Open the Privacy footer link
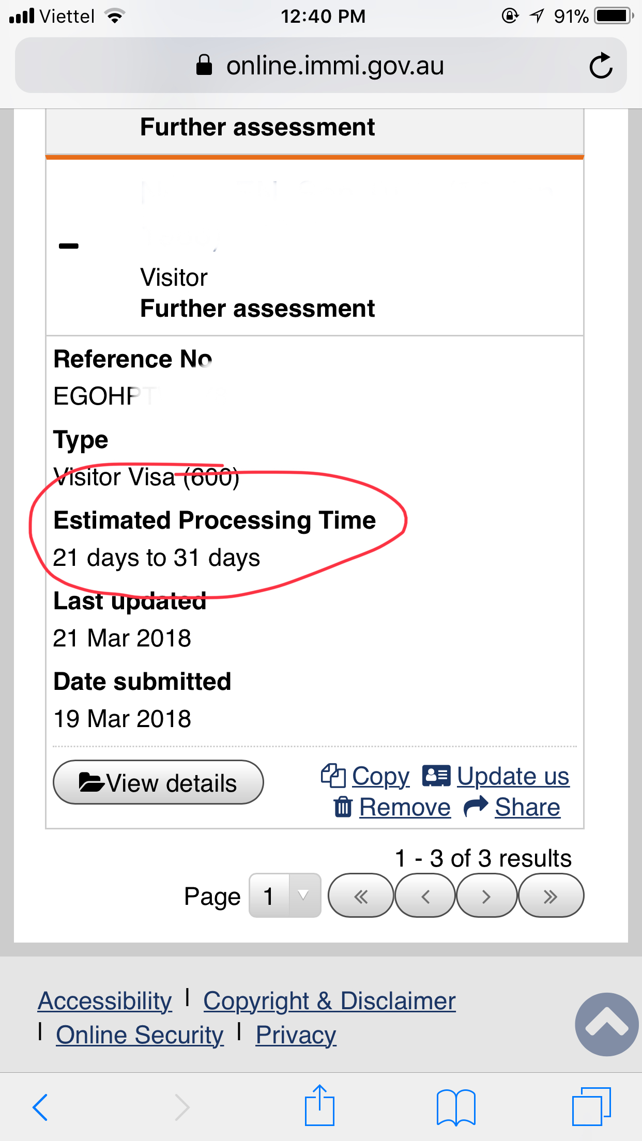This screenshot has height=1141, width=642. (x=296, y=1035)
